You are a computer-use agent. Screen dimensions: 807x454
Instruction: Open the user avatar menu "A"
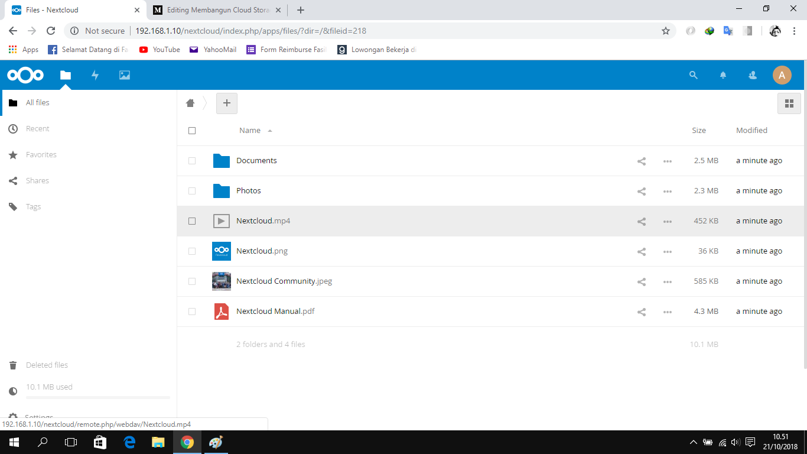(782, 75)
